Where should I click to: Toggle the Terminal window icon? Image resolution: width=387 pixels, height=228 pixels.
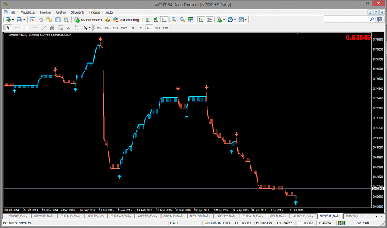coord(58,20)
